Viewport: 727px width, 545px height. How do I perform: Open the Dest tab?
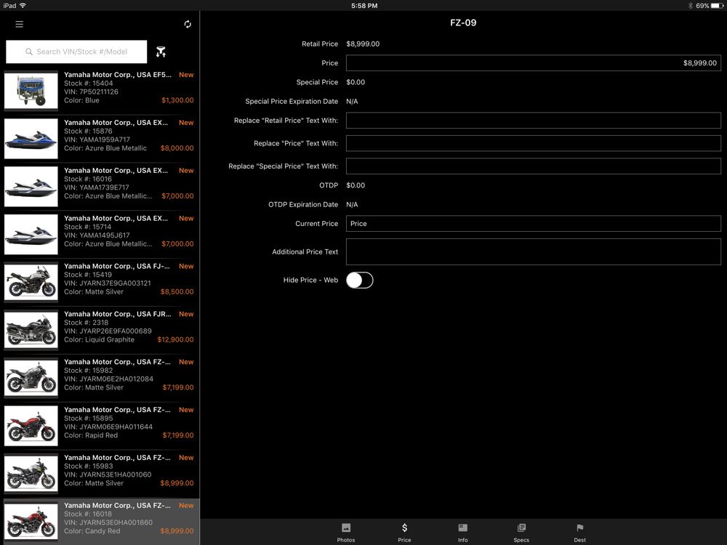579,533
